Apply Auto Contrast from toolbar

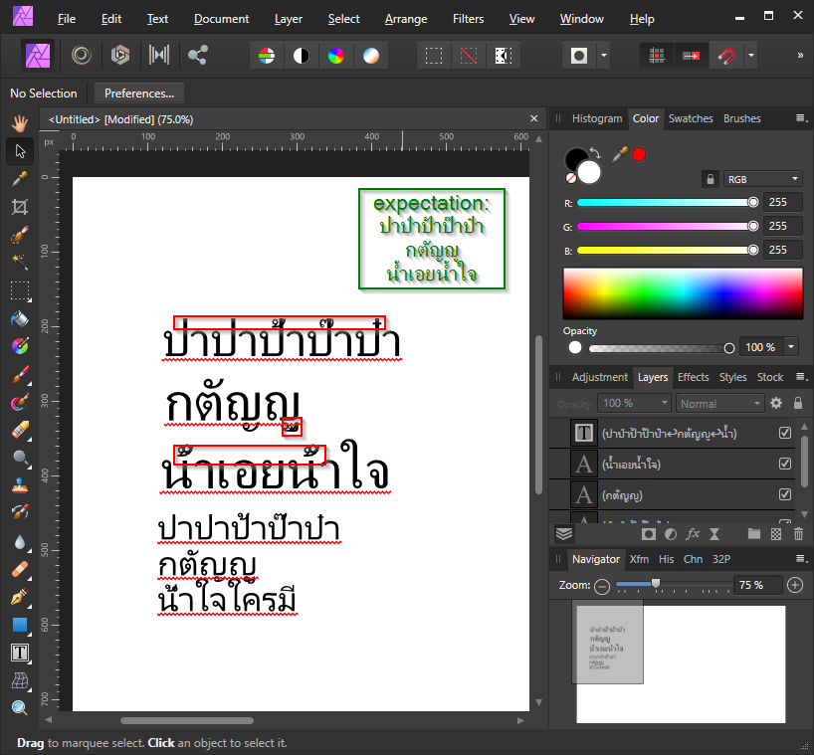point(302,56)
